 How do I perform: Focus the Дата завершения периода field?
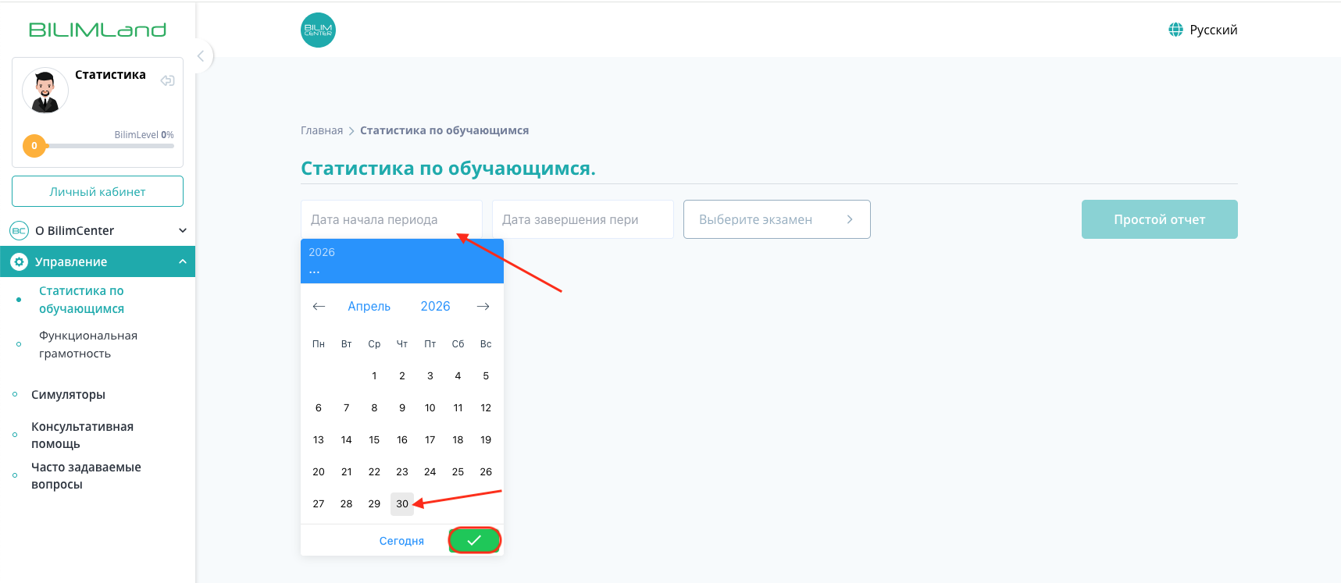click(583, 219)
